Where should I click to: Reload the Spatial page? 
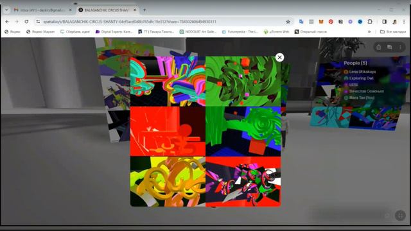[26, 22]
